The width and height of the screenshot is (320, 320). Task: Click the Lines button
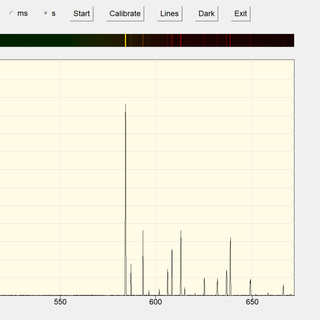pyautogui.click(x=169, y=14)
